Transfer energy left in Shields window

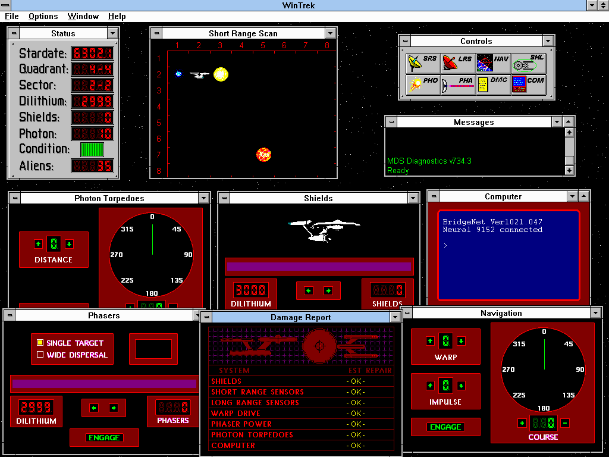pyautogui.click(x=309, y=290)
